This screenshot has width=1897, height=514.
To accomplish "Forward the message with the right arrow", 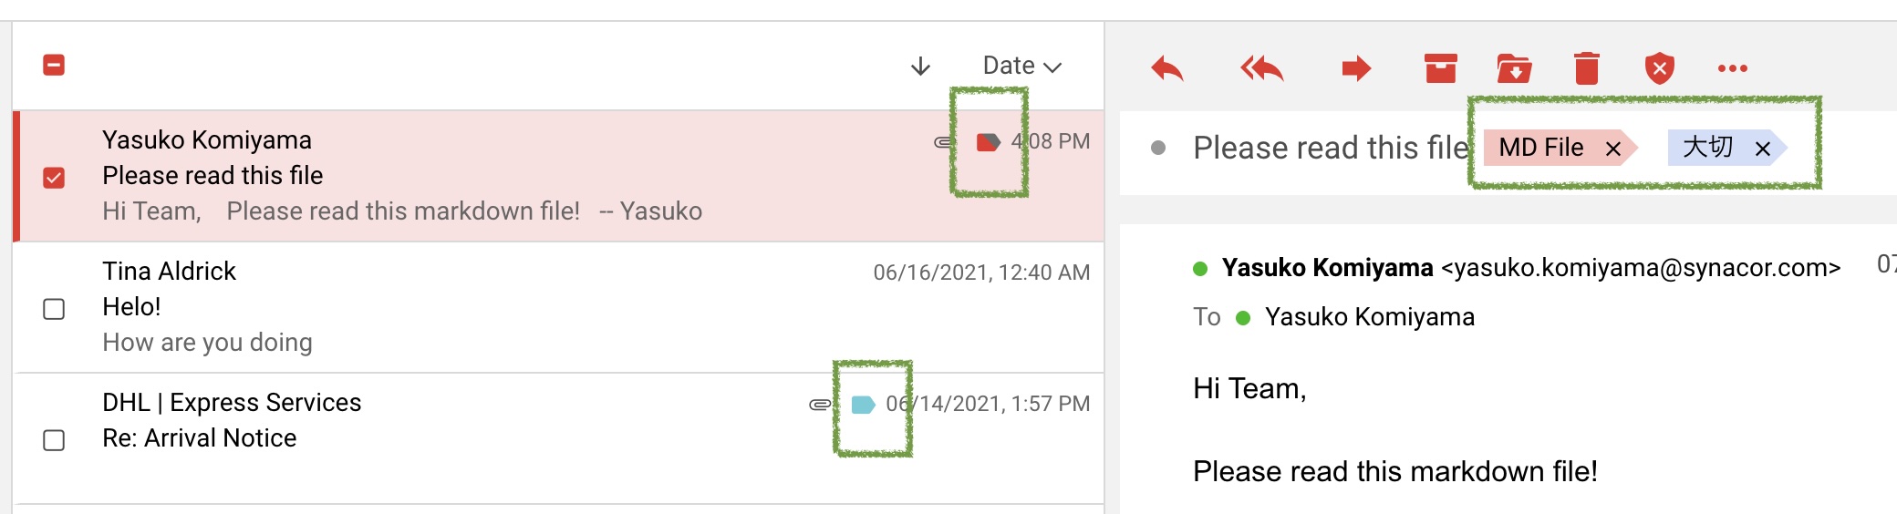I will coord(1356,68).
